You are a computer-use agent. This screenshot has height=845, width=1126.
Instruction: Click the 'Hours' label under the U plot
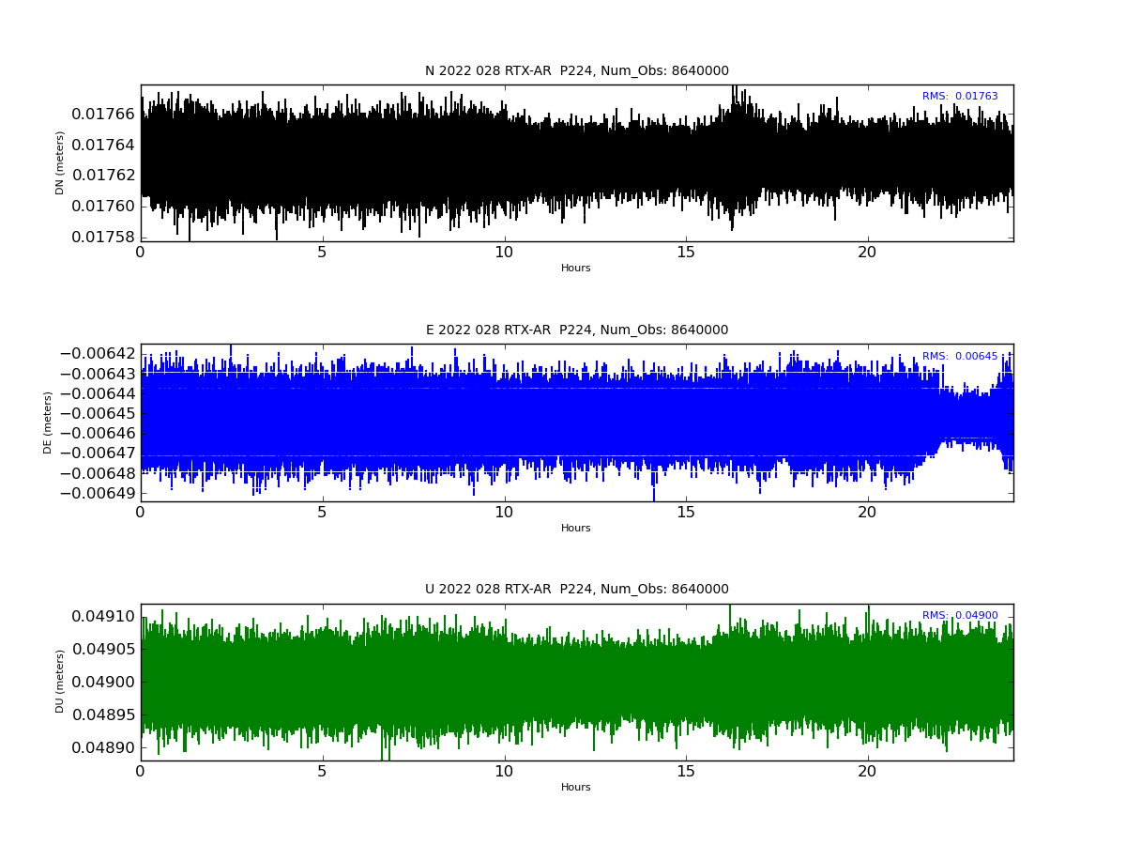576,788
